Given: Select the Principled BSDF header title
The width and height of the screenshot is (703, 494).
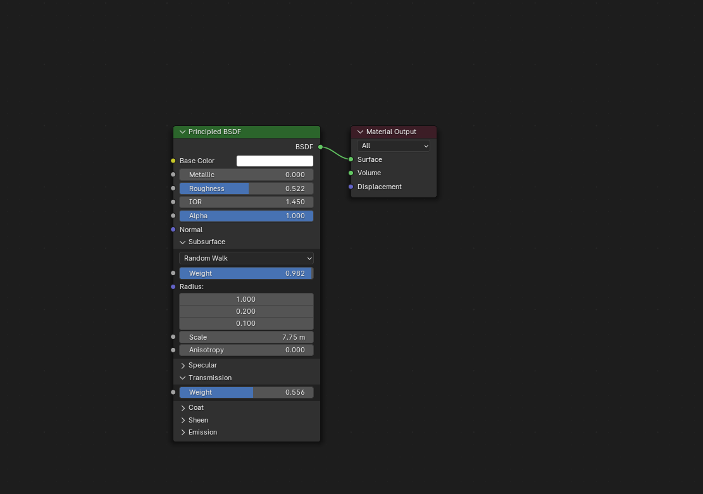Looking at the screenshot, I should coord(215,132).
